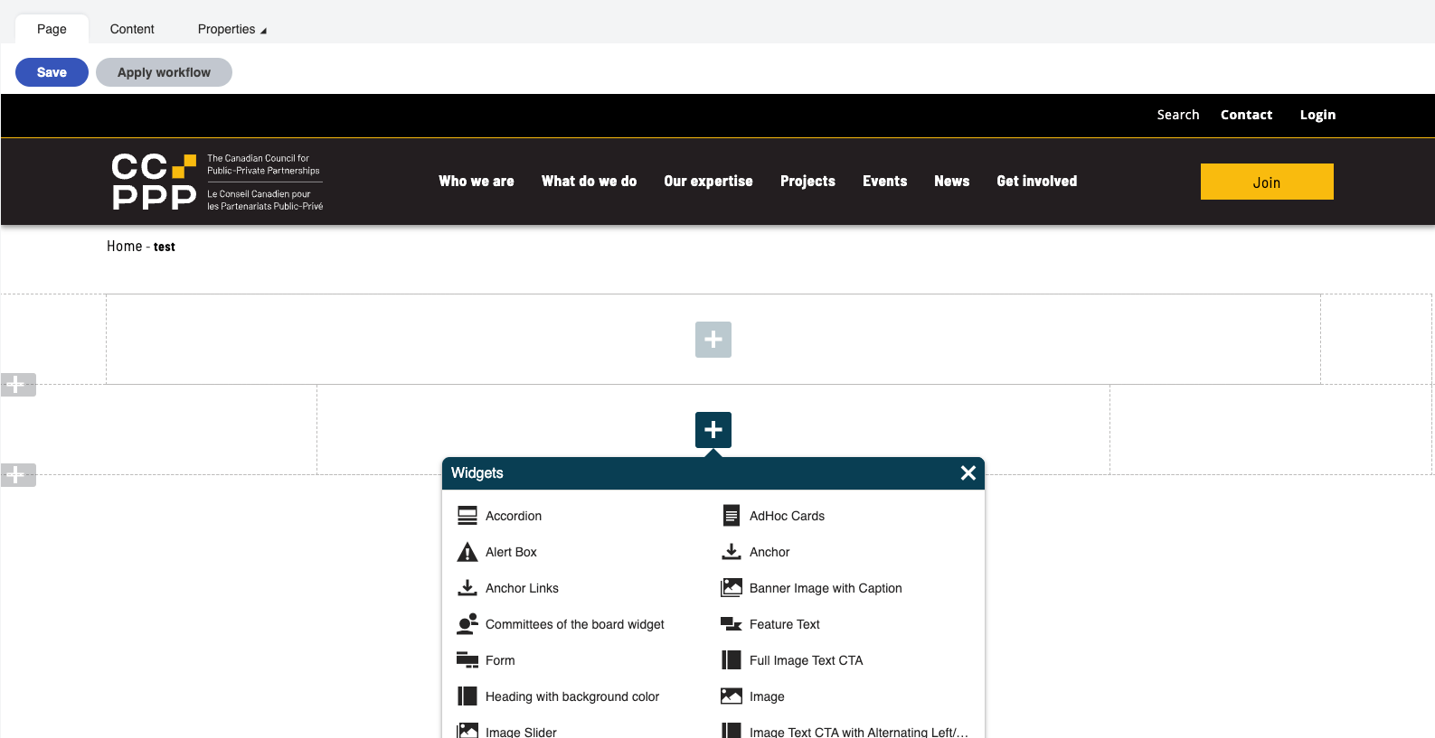This screenshot has width=1435, height=738.
Task: Click the Form widget icon
Action: point(467,660)
